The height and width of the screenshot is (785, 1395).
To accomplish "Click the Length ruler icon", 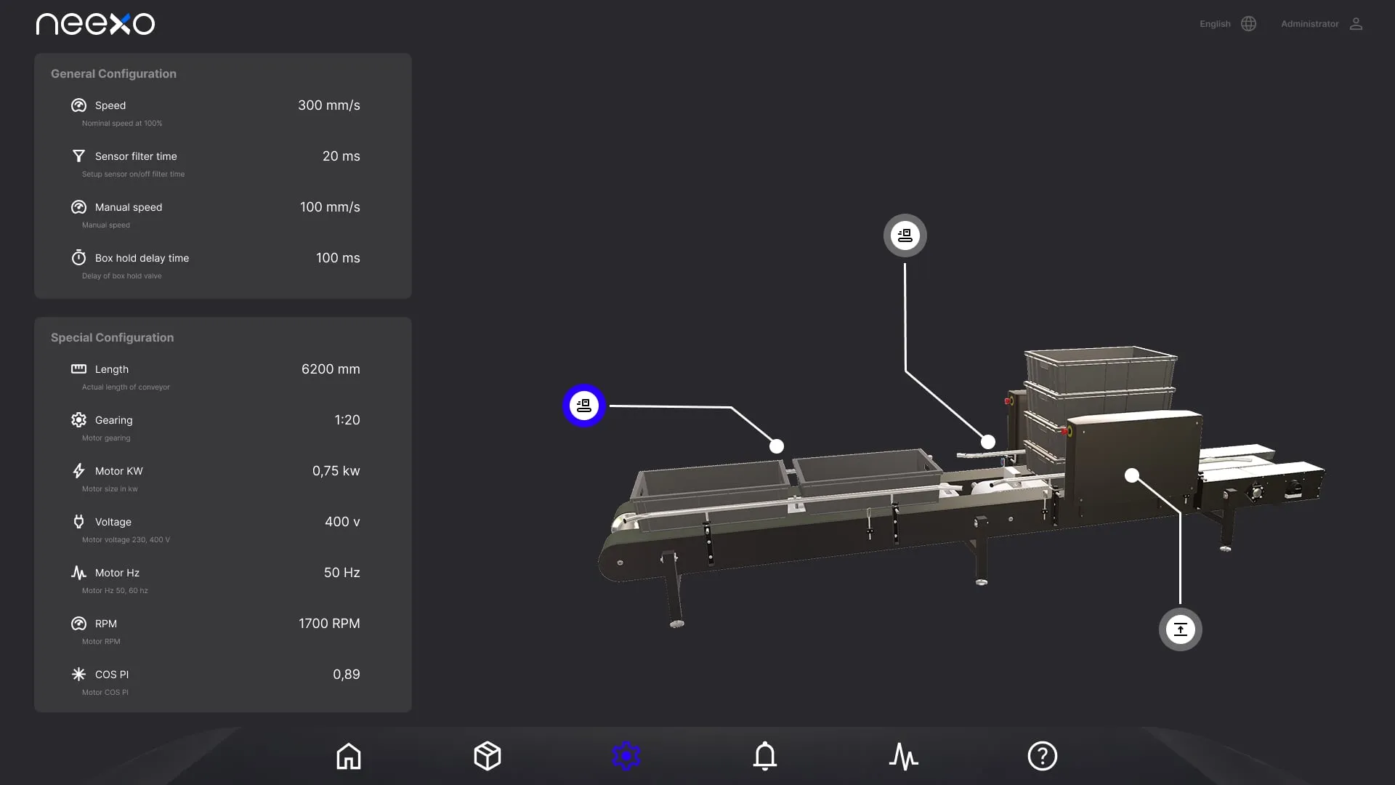I will pos(78,369).
